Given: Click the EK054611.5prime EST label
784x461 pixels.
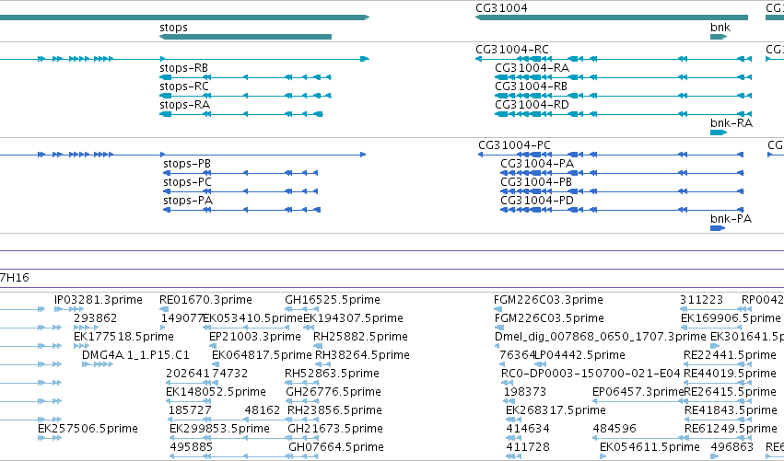Looking at the screenshot, I should (x=650, y=447).
